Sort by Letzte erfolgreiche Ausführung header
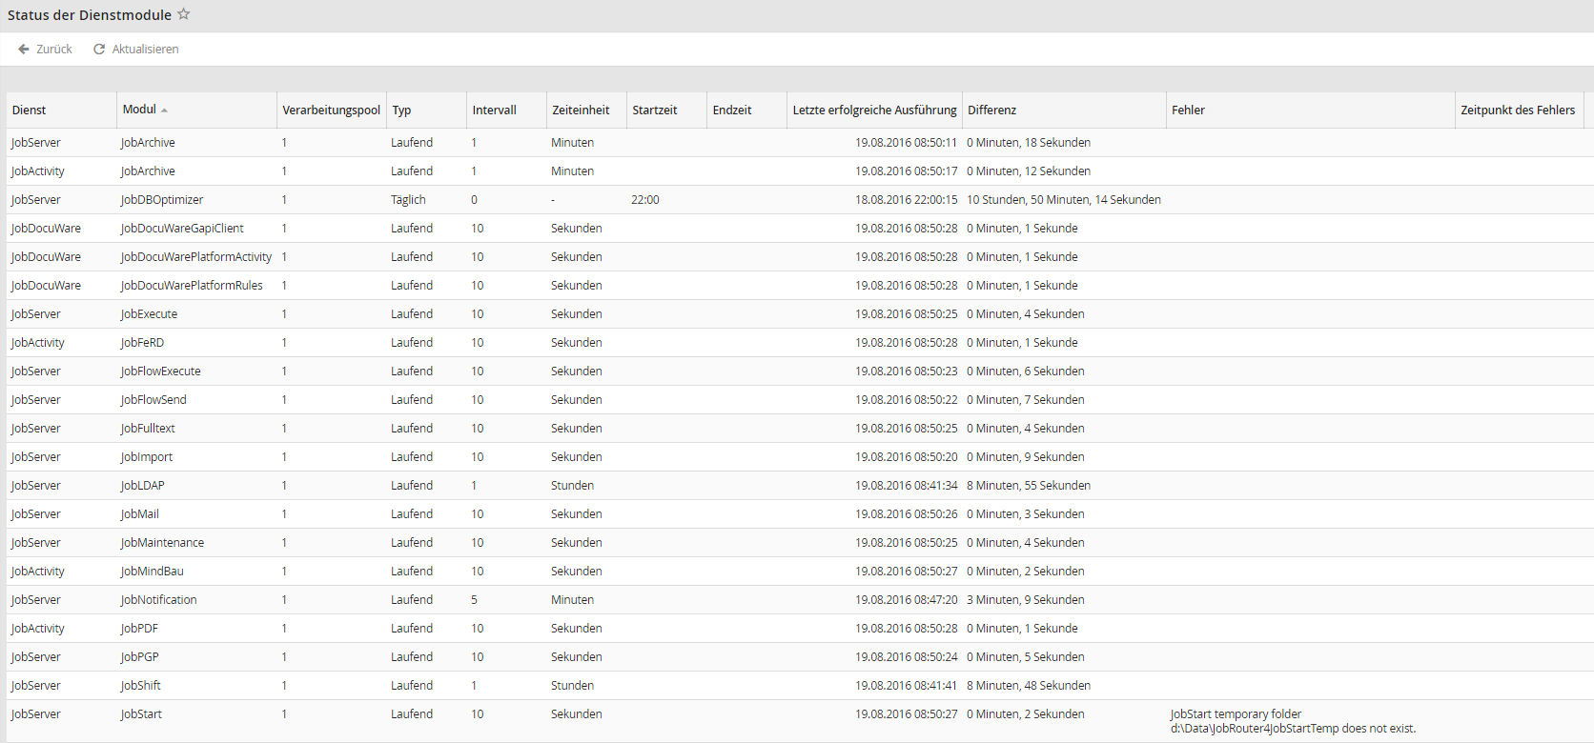The image size is (1594, 743). (874, 110)
